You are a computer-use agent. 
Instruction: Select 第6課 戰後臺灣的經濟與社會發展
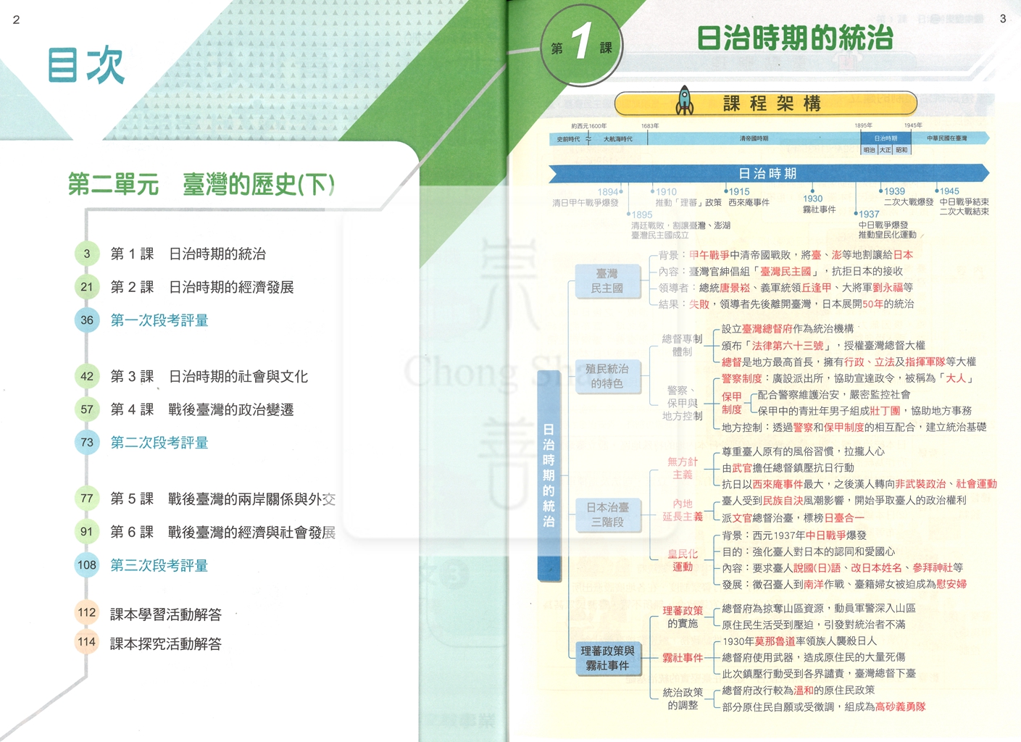222,533
